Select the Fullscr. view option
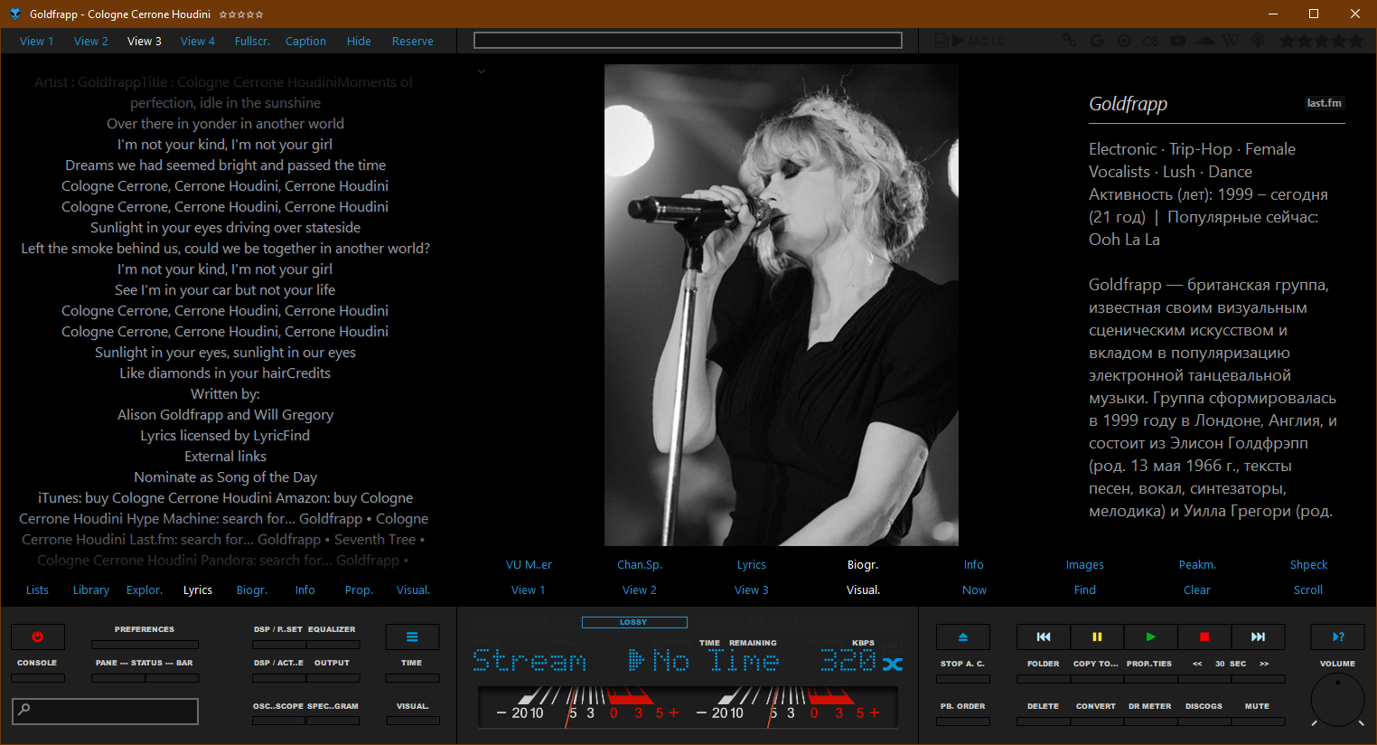The height and width of the screenshot is (745, 1377). (252, 42)
